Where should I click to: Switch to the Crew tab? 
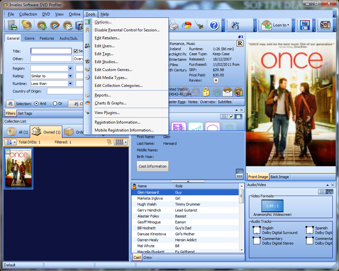click(x=147, y=257)
